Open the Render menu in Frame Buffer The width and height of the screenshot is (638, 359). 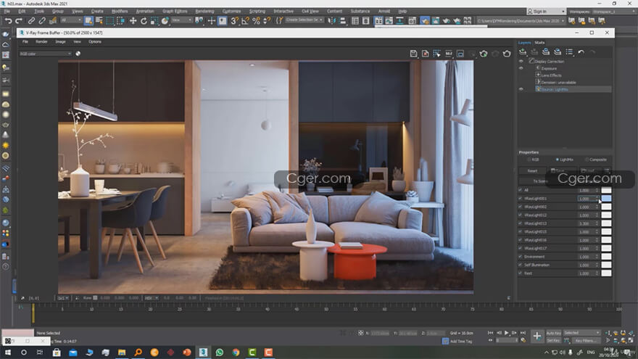click(41, 41)
